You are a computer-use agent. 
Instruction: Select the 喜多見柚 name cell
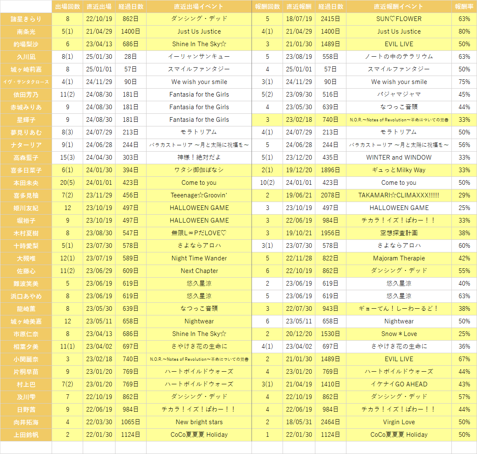26,195
